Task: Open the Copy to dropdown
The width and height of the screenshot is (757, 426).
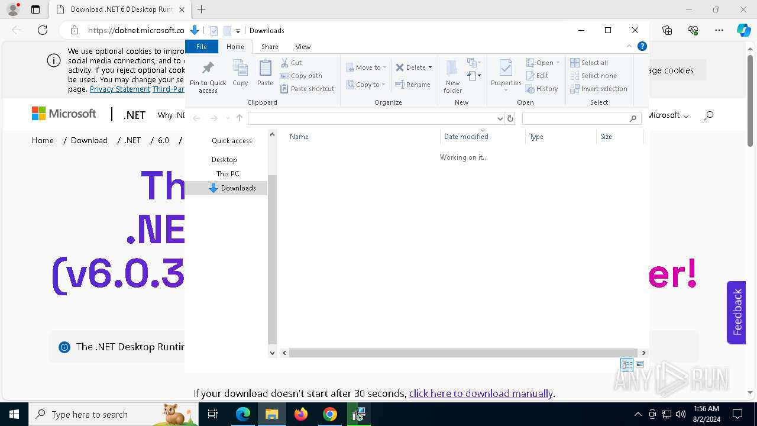Action: pyautogui.click(x=366, y=85)
